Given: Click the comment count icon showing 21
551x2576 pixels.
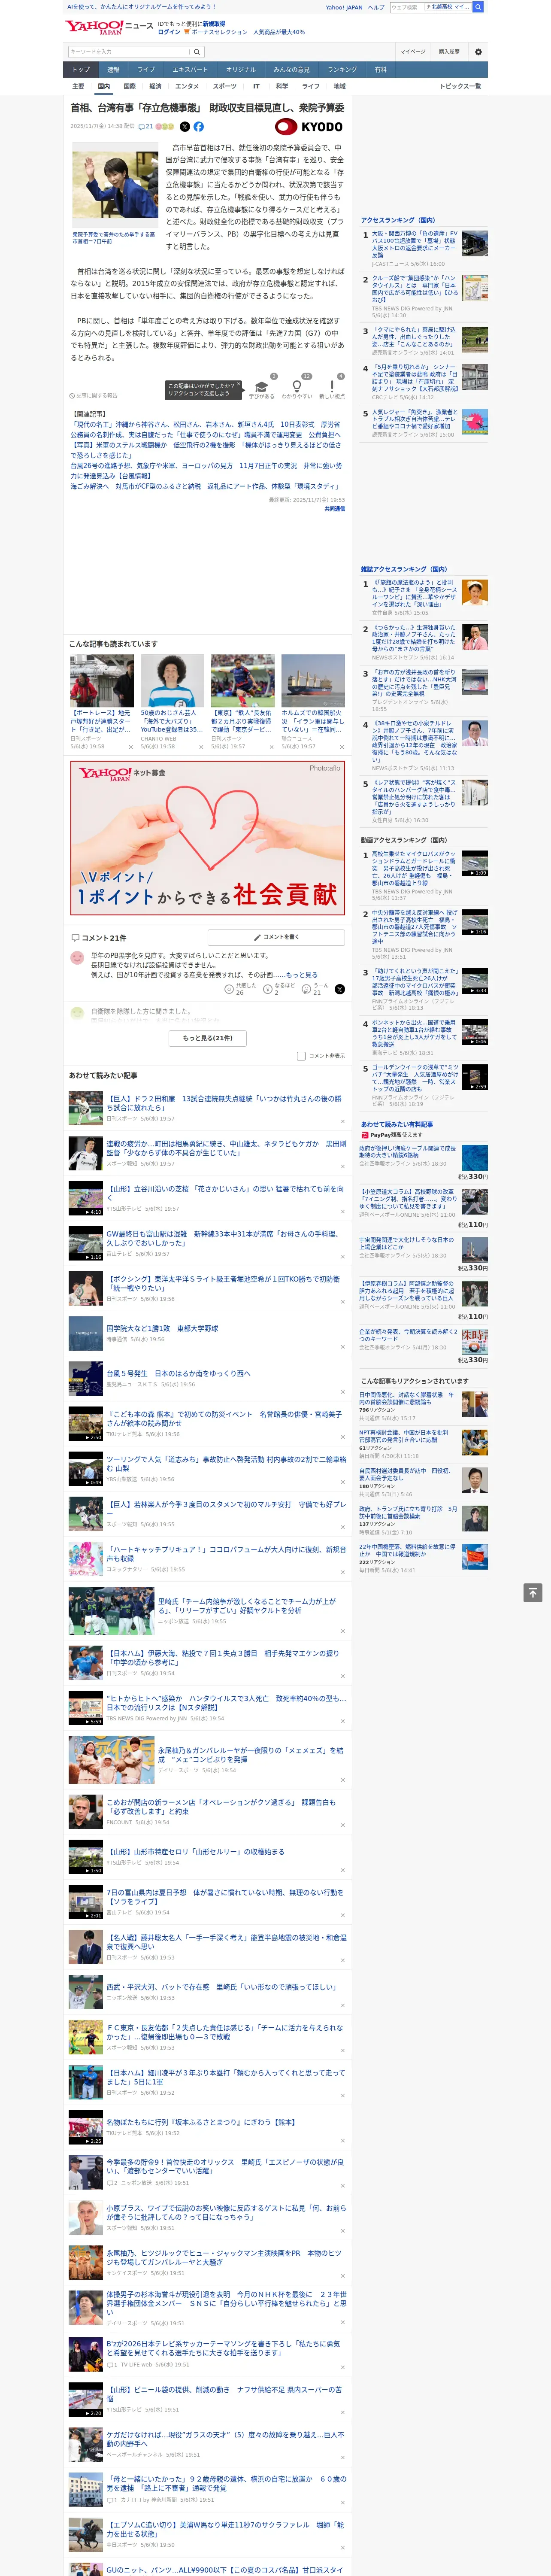Looking at the screenshot, I should pos(145,127).
